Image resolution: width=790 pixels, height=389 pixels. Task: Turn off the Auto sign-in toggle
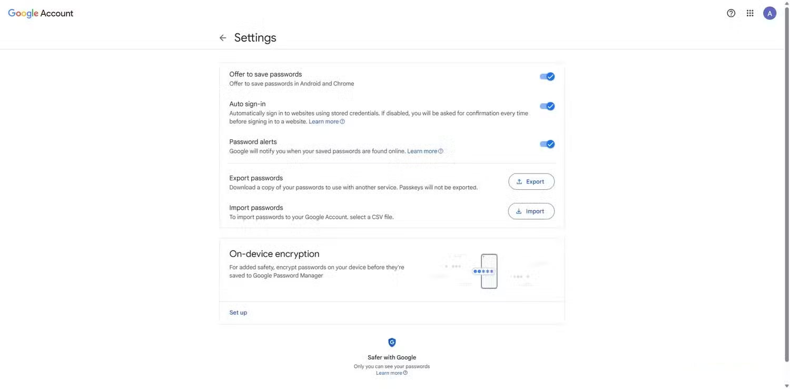(x=547, y=106)
